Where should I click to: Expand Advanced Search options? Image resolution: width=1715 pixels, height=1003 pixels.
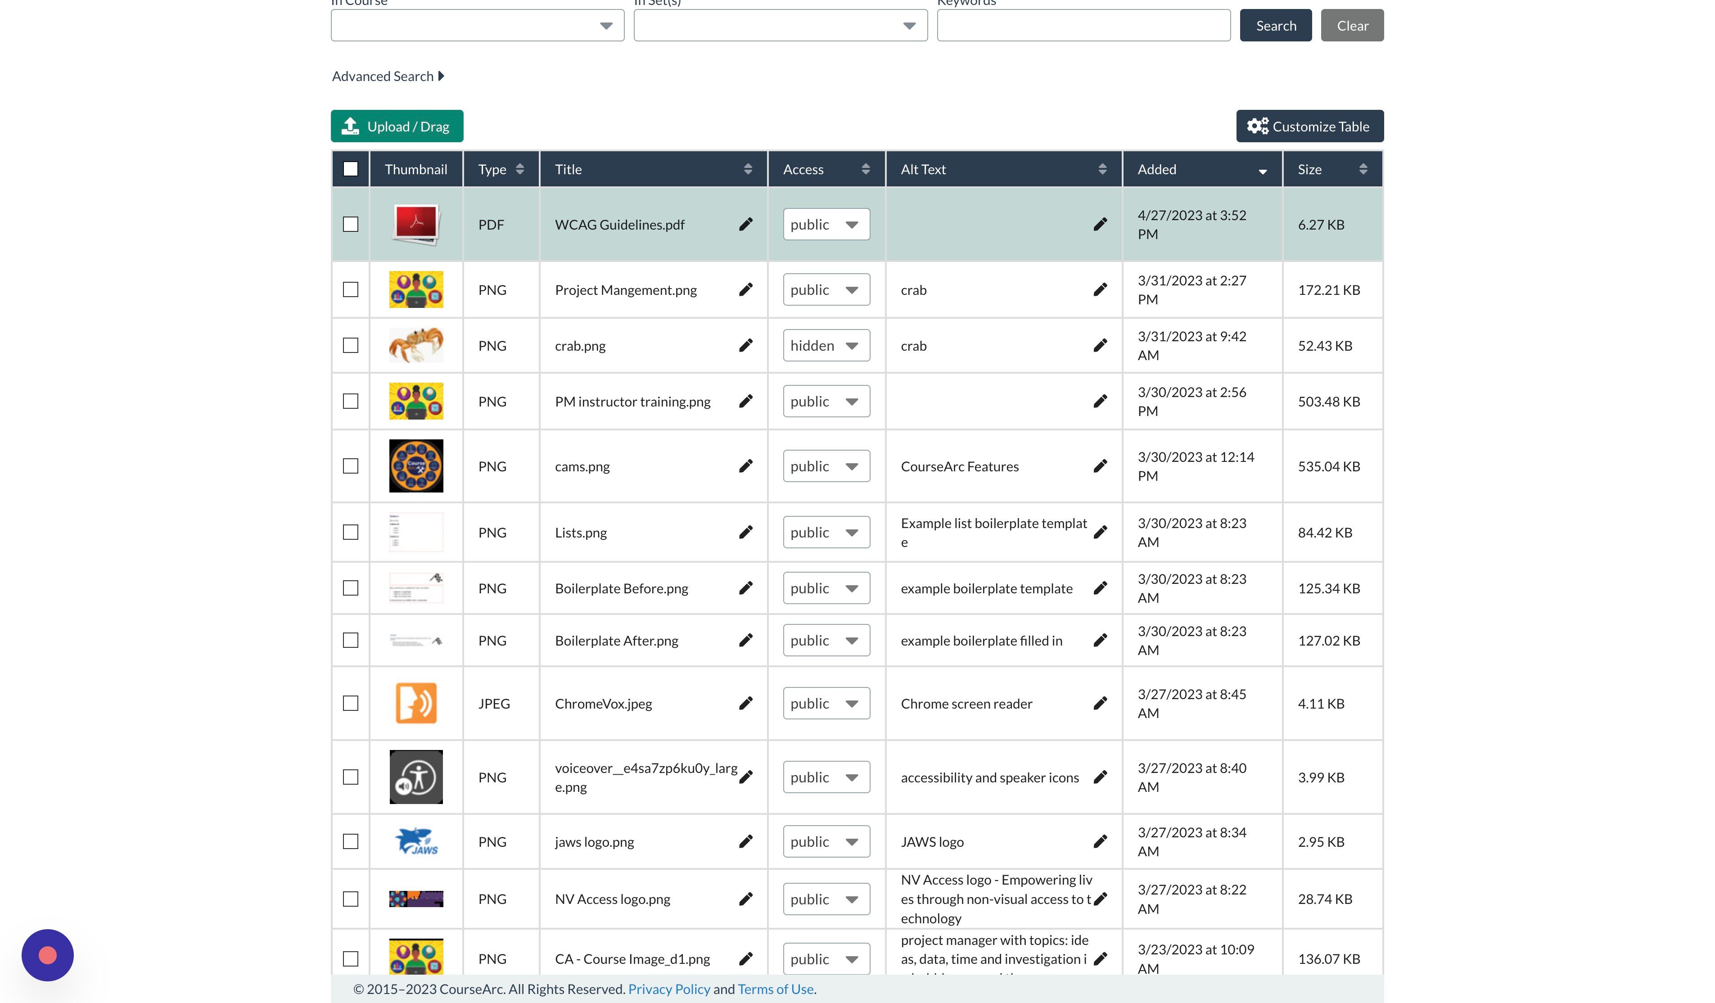coord(388,76)
